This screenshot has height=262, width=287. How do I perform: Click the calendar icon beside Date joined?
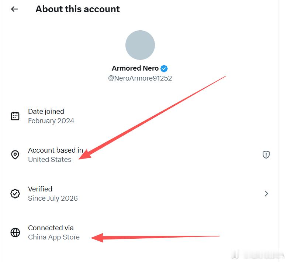(x=15, y=116)
